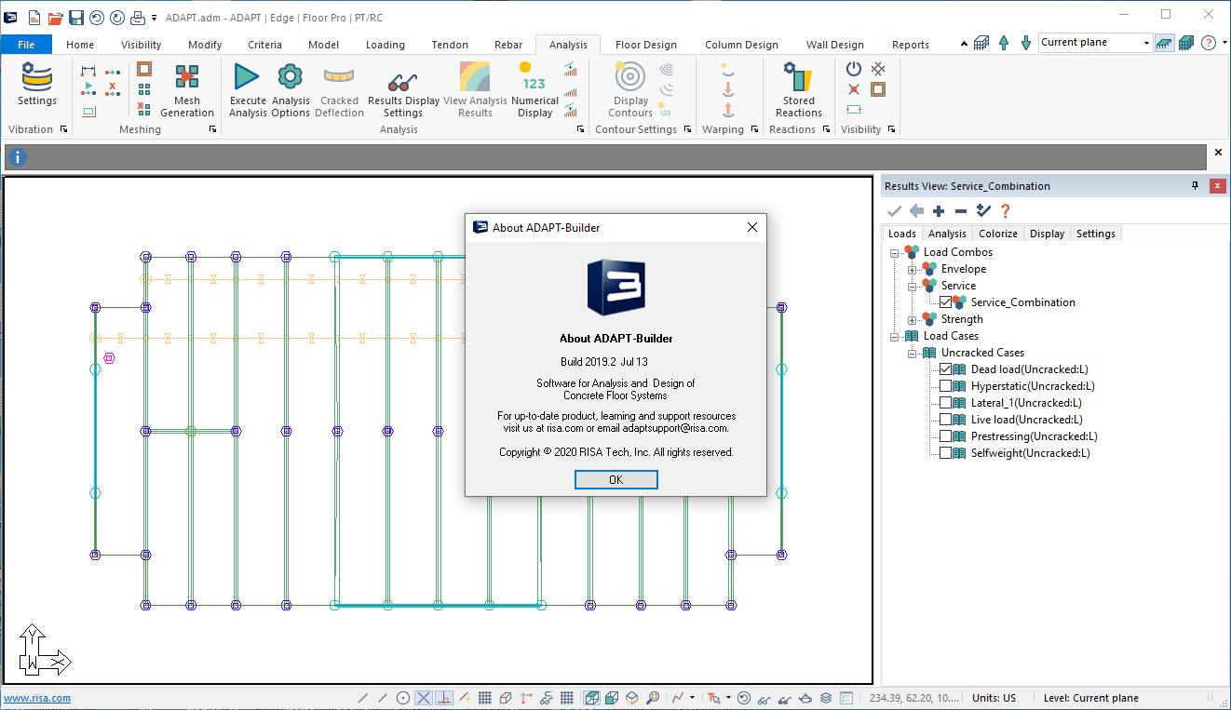The height and width of the screenshot is (710, 1231).
Task: Uncheck the Service_Combination checkbox
Action: coord(946,302)
